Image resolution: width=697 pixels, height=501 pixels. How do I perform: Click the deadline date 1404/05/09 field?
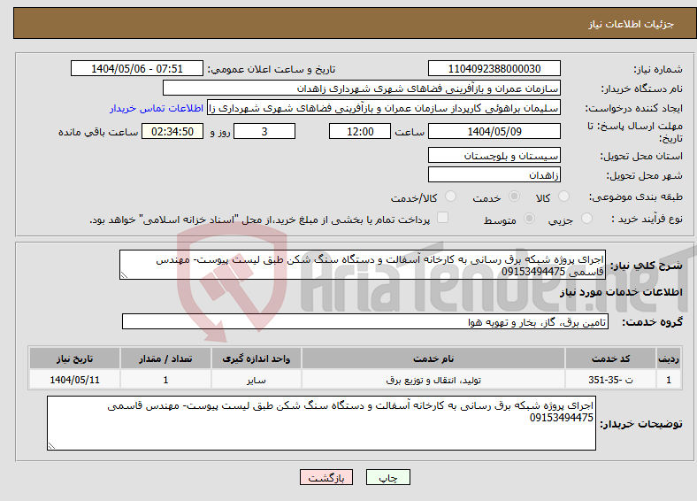494,131
